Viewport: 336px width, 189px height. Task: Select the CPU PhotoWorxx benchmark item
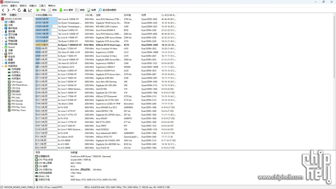(x=19, y=85)
